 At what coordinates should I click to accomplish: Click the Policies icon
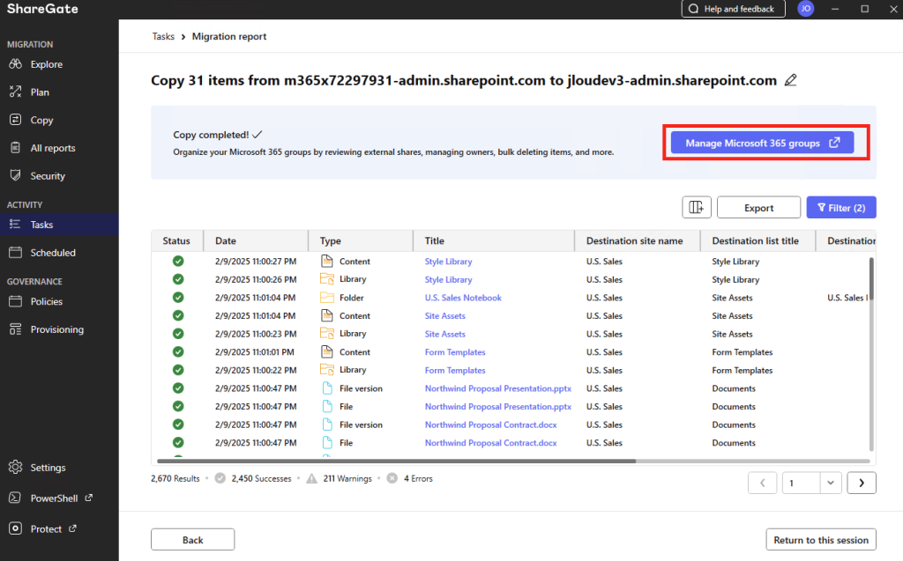tap(16, 301)
